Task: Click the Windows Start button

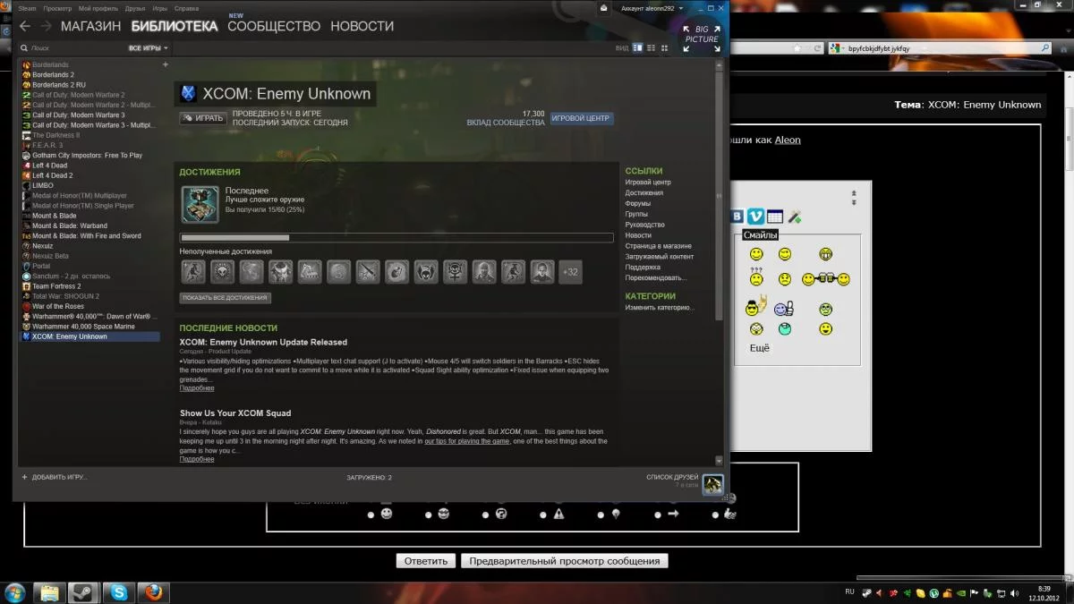Action: (15, 592)
